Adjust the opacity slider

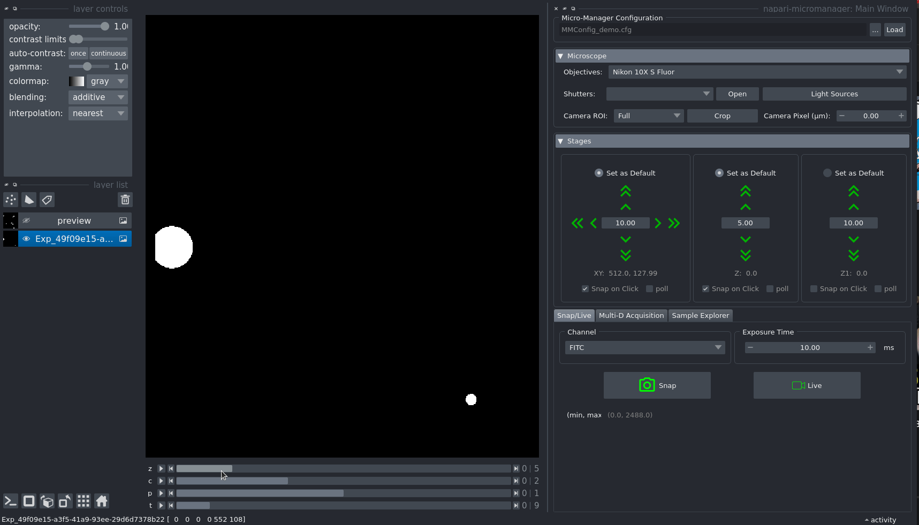(89, 26)
